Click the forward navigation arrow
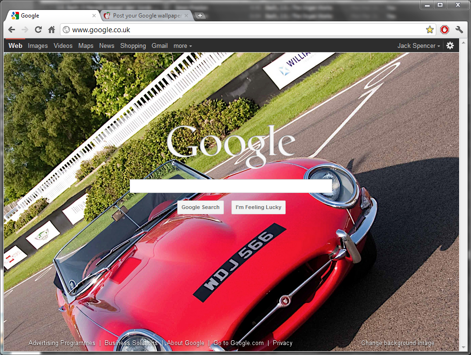This screenshot has width=471, height=355. pos(25,30)
